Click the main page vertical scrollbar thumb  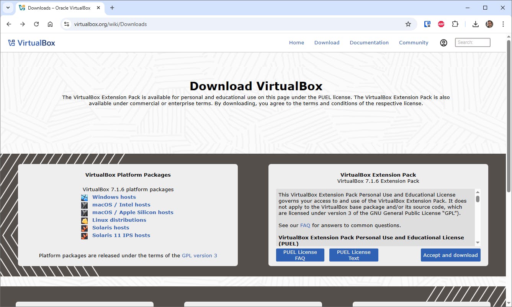click(509, 117)
